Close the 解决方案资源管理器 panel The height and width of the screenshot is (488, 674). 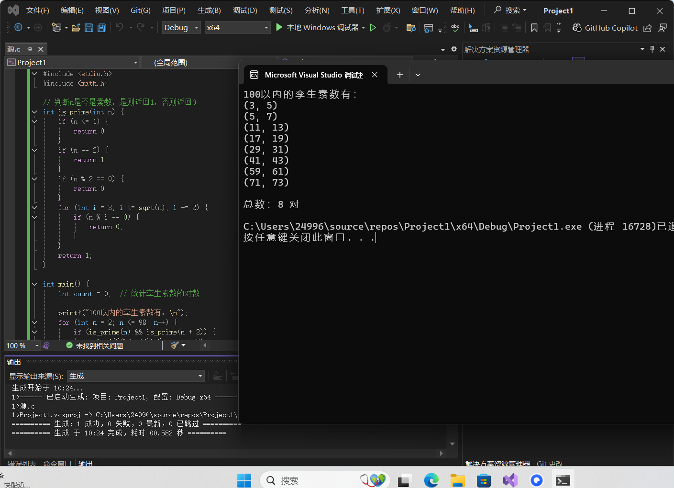pyautogui.click(x=663, y=49)
